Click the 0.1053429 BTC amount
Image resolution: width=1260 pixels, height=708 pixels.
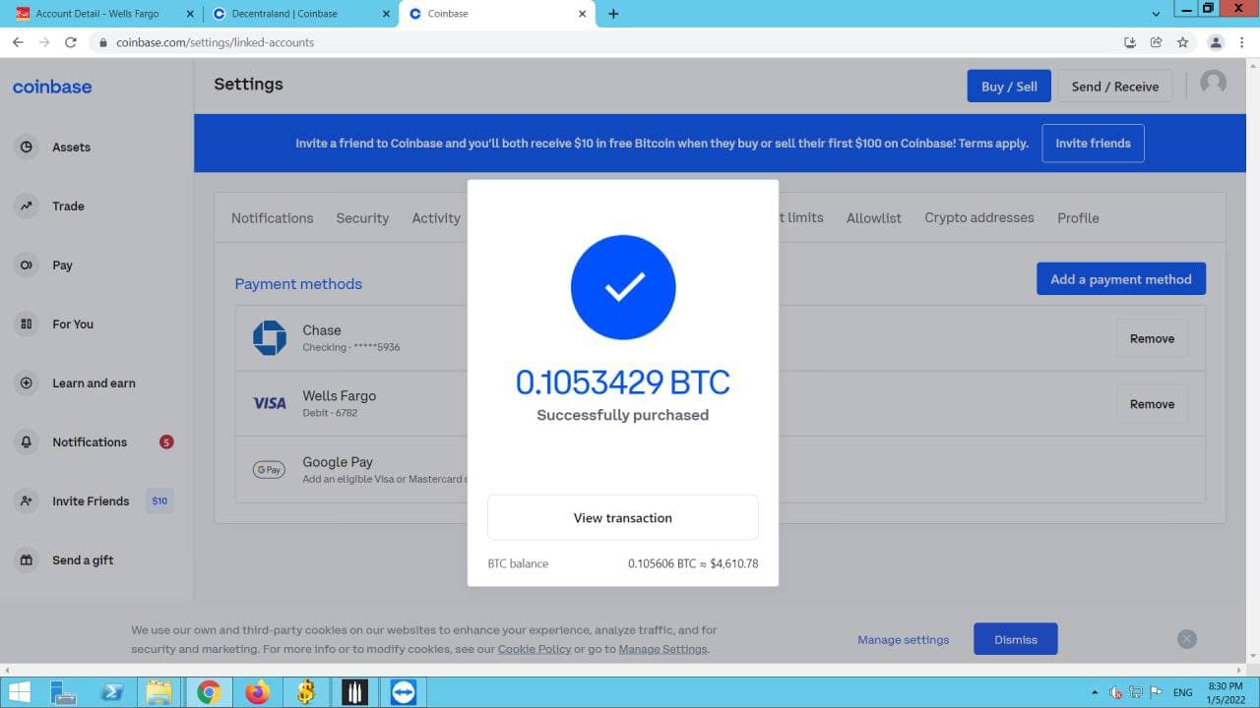(623, 382)
